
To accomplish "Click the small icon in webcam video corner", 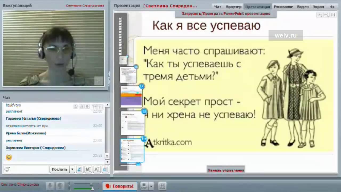I will tap(99, 81).
